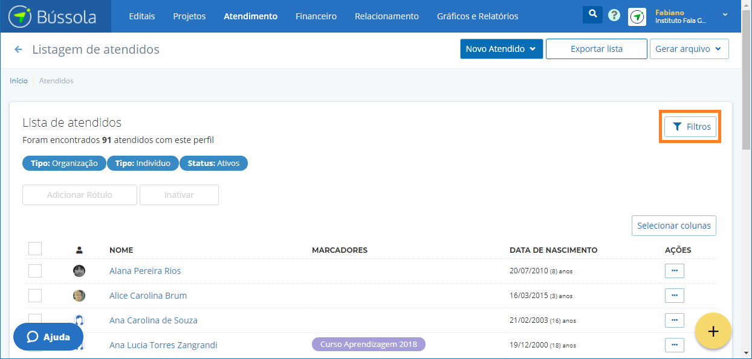Click the Atendidos breadcrumb text
This screenshot has width=752, height=359.
coord(56,80)
